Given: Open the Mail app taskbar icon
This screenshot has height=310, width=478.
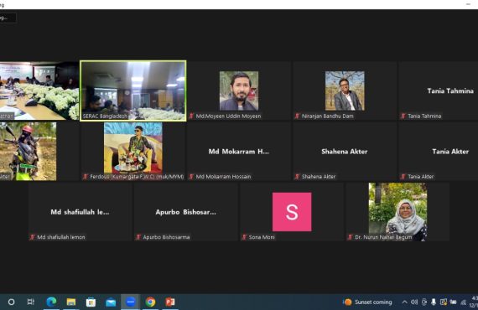Looking at the screenshot, I should click(x=111, y=302).
